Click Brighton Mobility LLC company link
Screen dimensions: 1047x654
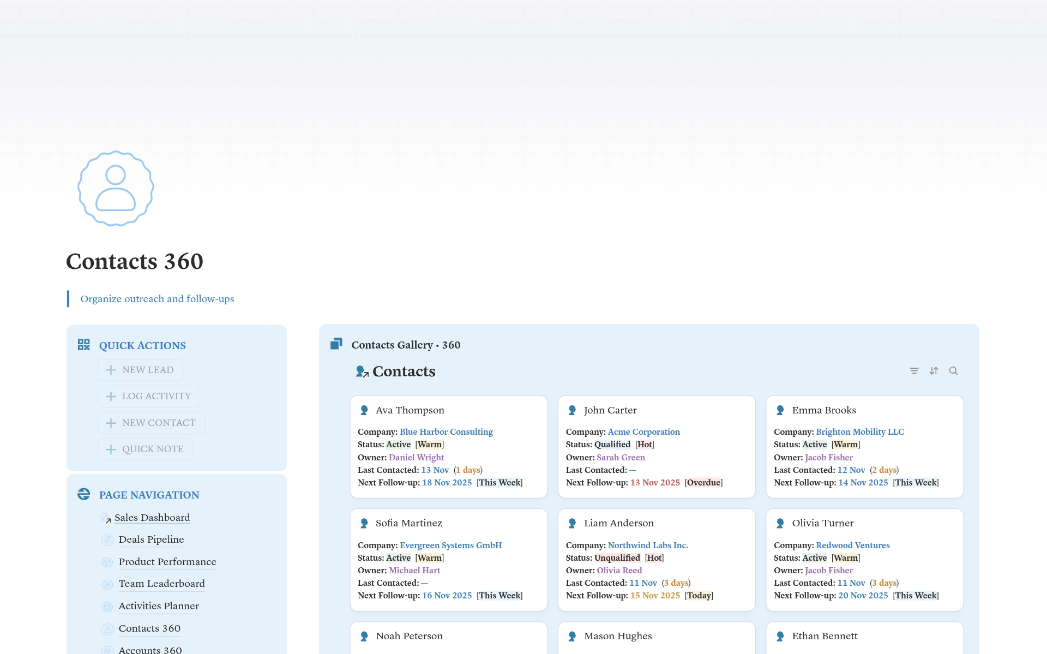[x=860, y=432]
